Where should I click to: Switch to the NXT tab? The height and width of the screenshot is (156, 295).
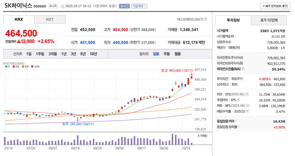tap(50, 19)
